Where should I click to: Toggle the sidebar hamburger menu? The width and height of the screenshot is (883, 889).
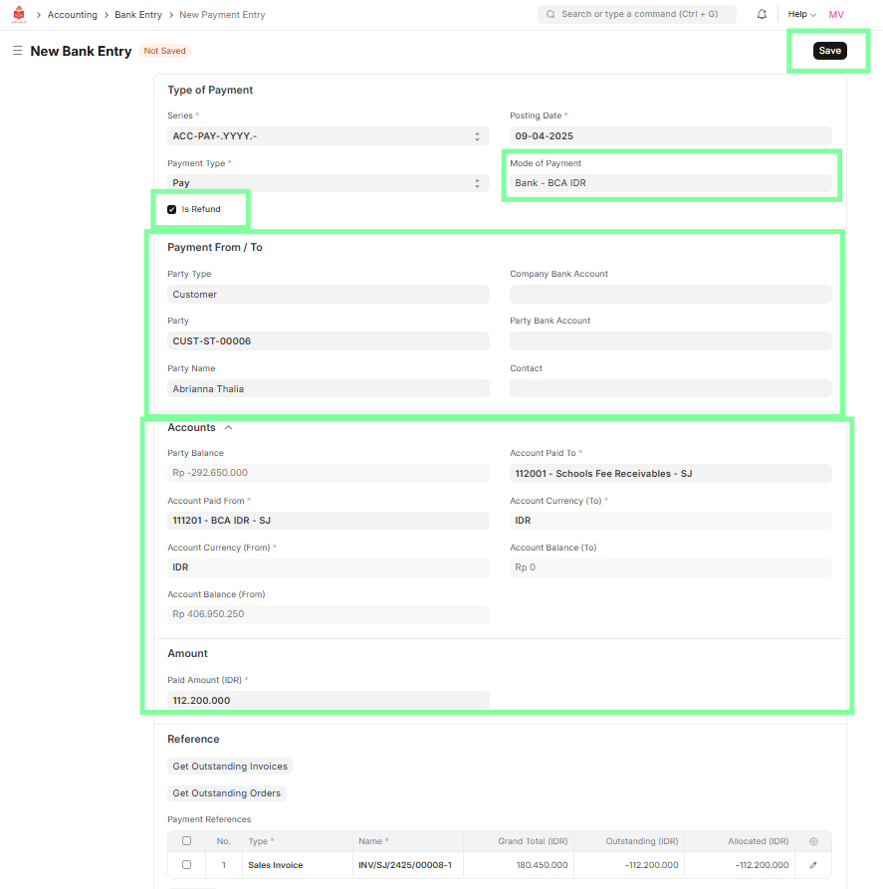pyautogui.click(x=17, y=51)
